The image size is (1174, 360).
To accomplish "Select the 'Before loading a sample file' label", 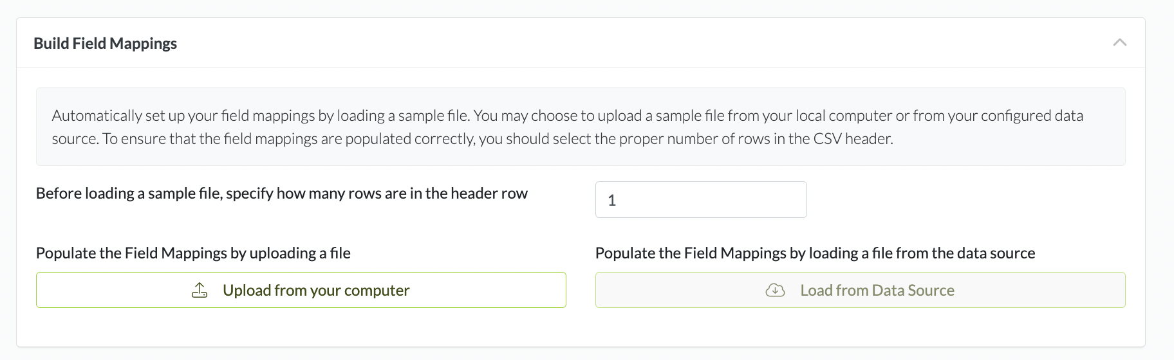I will (x=281, y=194).
